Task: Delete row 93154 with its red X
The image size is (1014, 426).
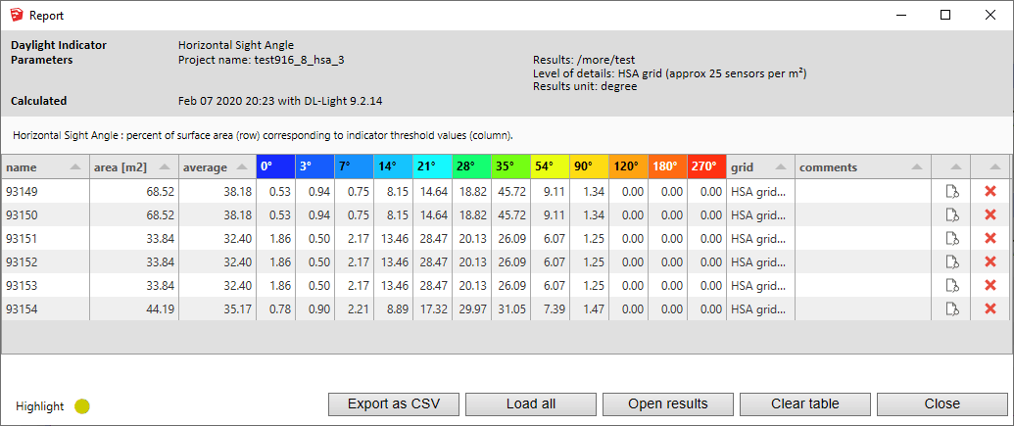Action: click(990, 308)
